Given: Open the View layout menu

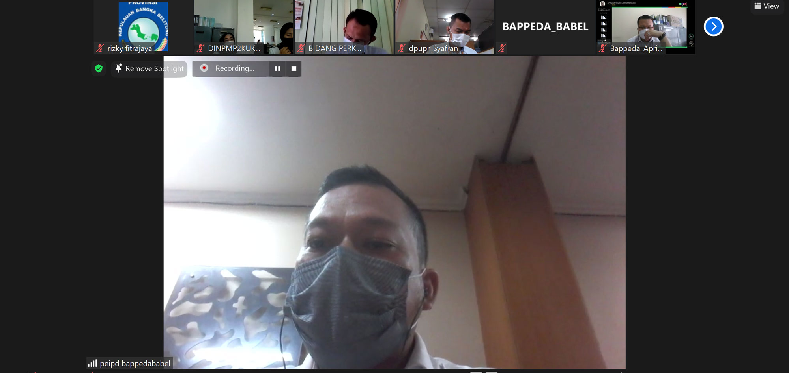Looking at the screenshot, I should click(767, 6).
